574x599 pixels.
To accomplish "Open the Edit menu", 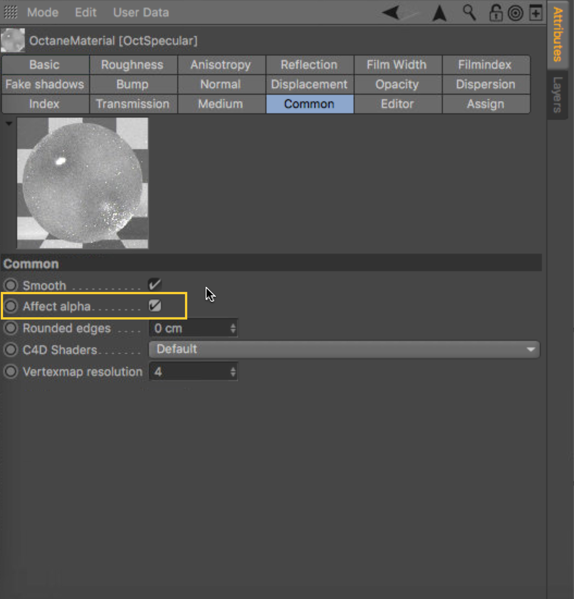I will coord(85,12).
